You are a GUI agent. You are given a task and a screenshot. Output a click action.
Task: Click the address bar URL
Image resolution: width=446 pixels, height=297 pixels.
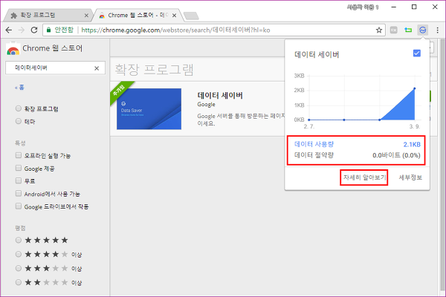(x=175, y=30)
